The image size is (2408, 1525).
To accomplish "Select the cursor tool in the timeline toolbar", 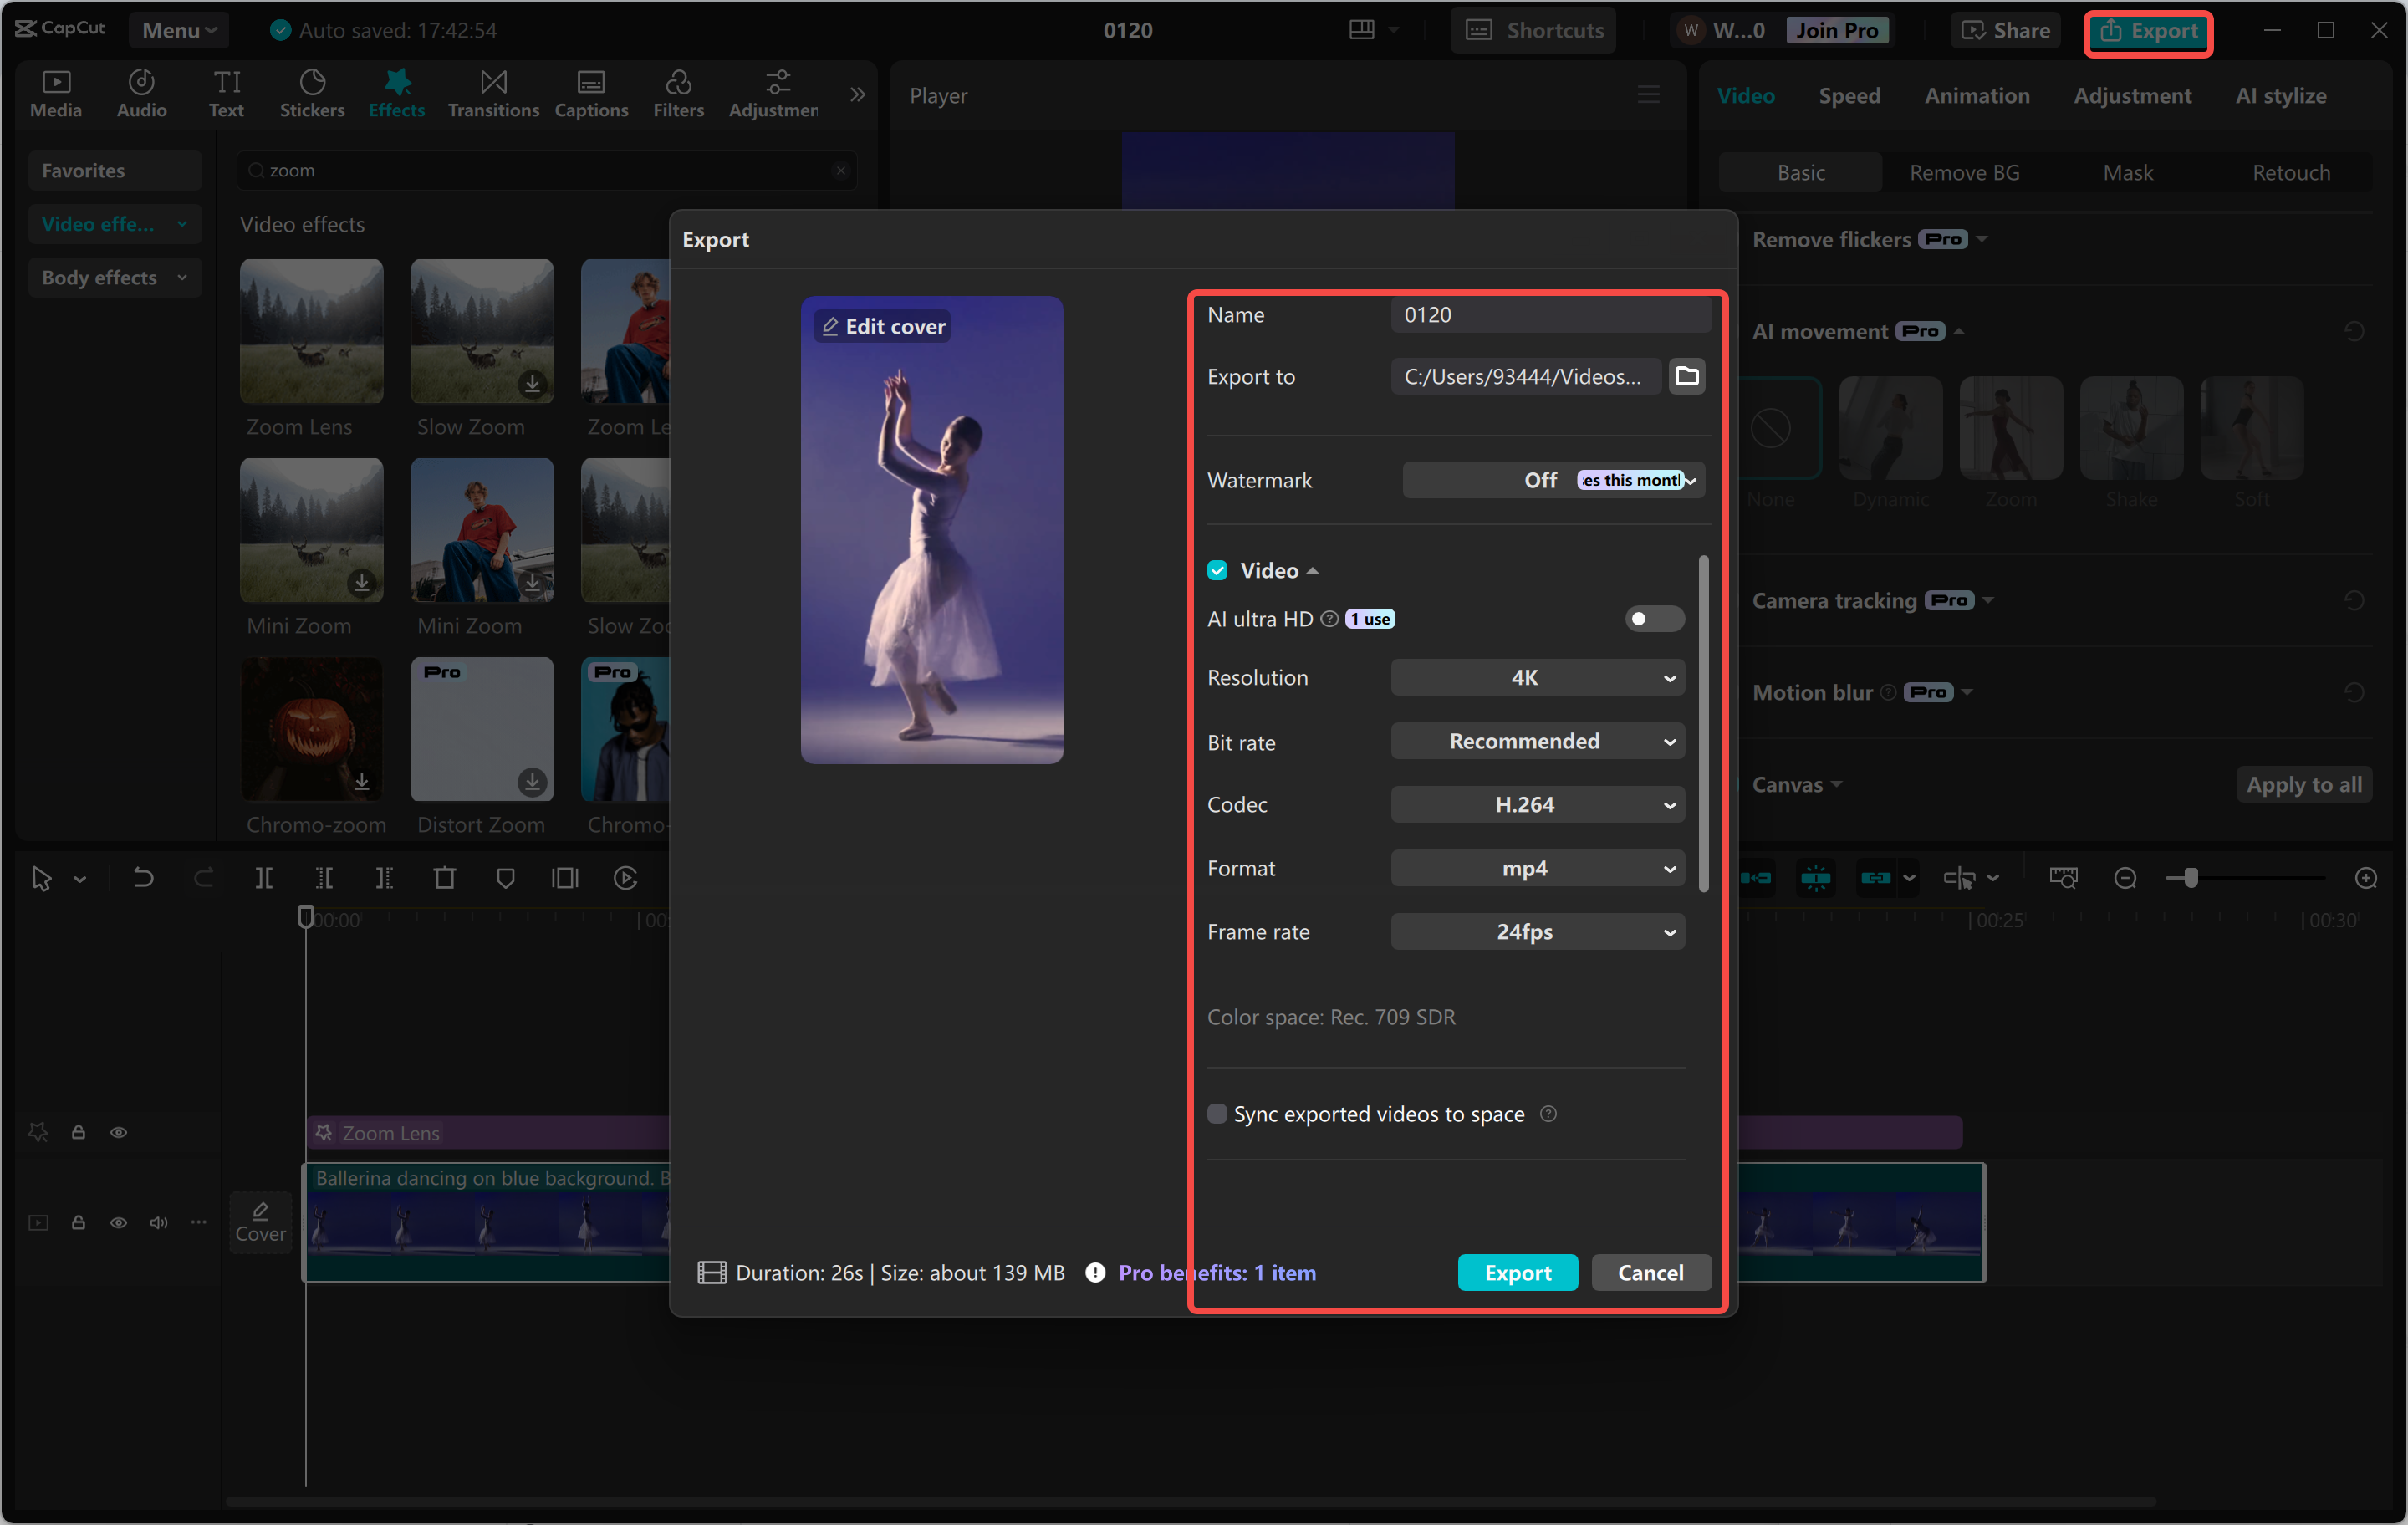I will tap(42, 878).
